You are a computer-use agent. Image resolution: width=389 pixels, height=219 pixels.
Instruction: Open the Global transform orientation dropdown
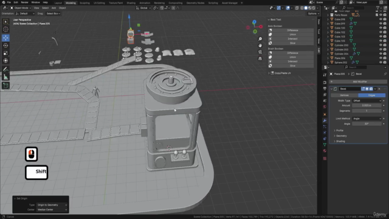click(x=143, y=8)
